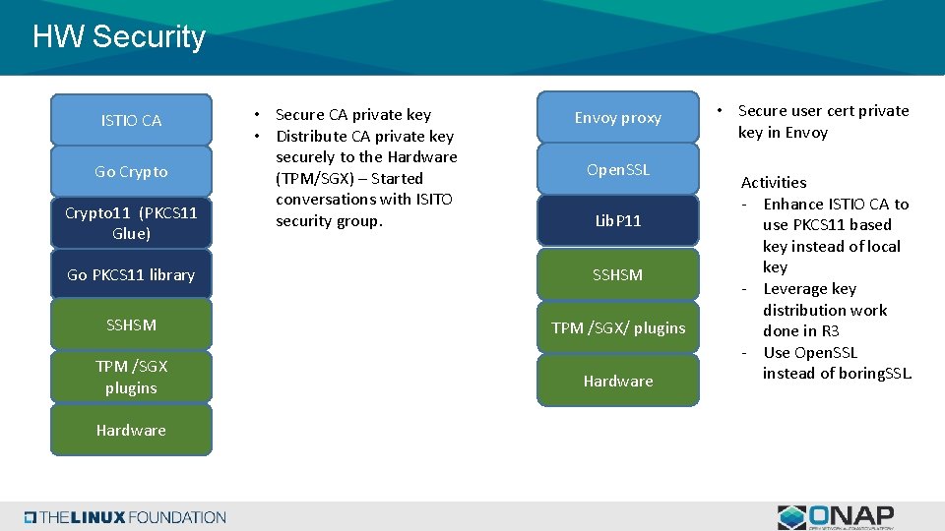
Task: Select the Go PKCS11 library box
Action: 131,274
